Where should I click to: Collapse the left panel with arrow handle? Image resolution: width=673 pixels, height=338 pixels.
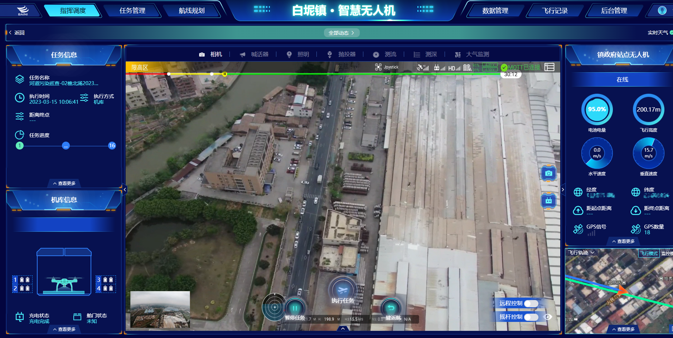coord(125,190)
